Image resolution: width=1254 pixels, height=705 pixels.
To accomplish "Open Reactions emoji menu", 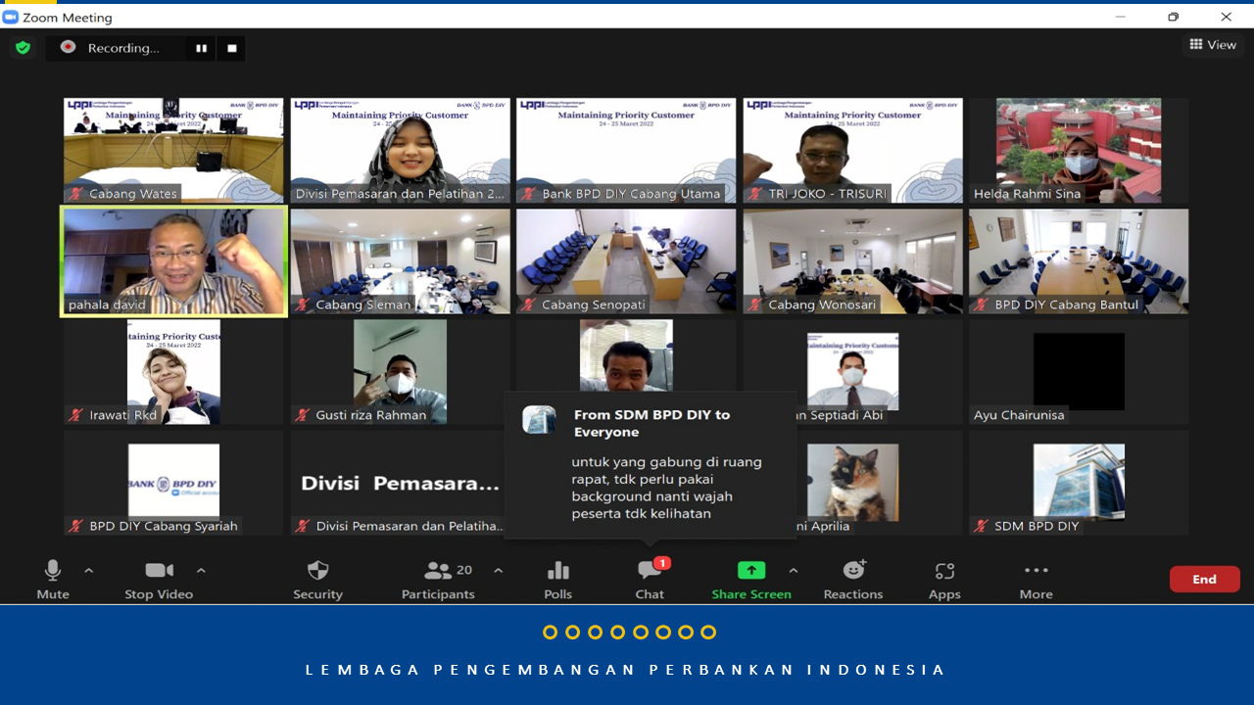I will [853, 580].
